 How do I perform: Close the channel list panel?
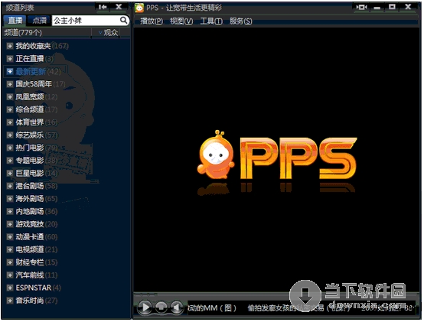119,7
